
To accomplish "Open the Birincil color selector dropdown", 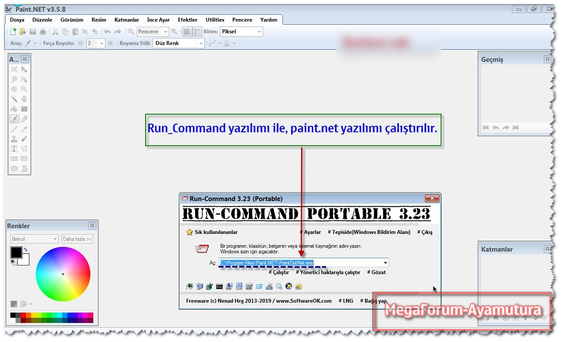I will 35,239.
